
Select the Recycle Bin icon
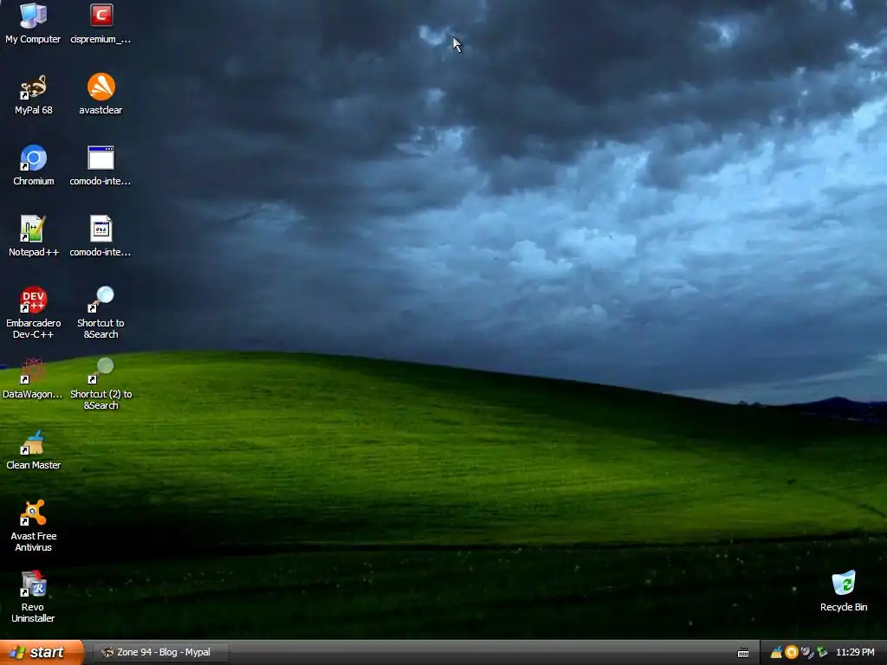(844, 591)
